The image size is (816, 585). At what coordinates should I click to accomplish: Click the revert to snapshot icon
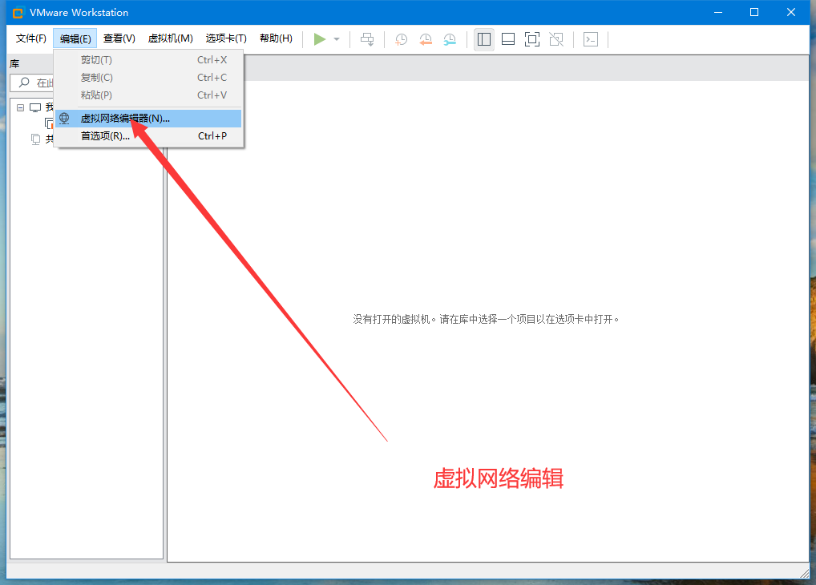pyautogui.click(x=426, y=38)
